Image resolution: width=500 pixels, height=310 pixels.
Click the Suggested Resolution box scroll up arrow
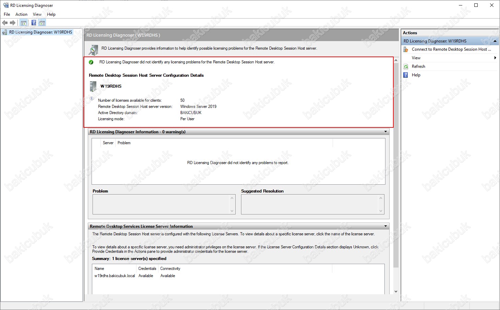click(x=381, y=198)
